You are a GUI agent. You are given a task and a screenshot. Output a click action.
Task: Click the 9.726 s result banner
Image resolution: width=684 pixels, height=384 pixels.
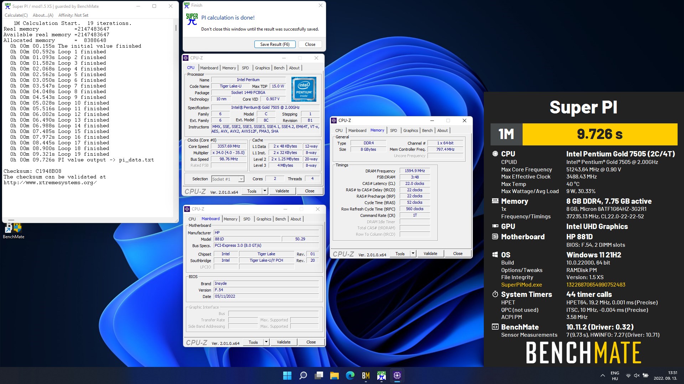600,134
